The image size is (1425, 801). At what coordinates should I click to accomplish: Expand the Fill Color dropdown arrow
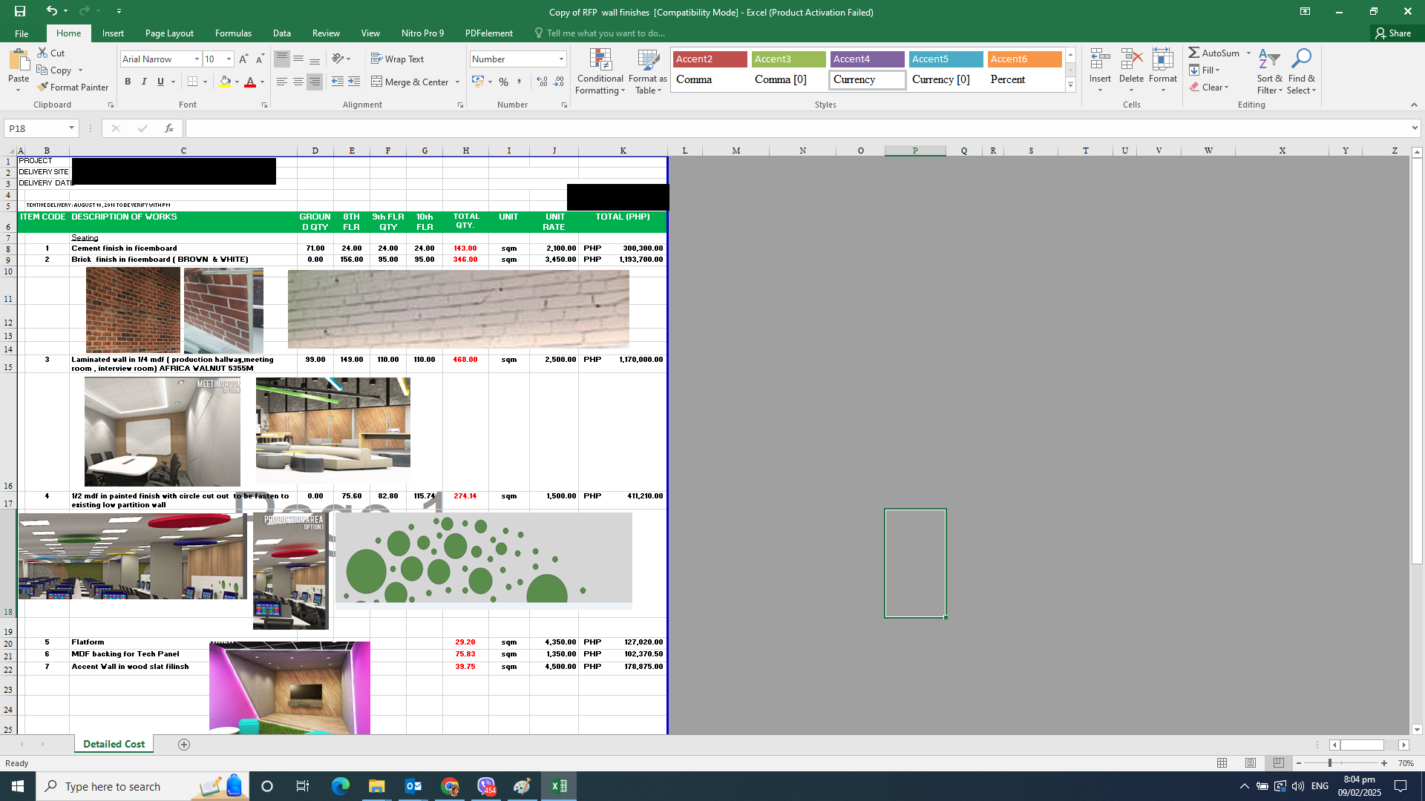click(x=235, y=82)
